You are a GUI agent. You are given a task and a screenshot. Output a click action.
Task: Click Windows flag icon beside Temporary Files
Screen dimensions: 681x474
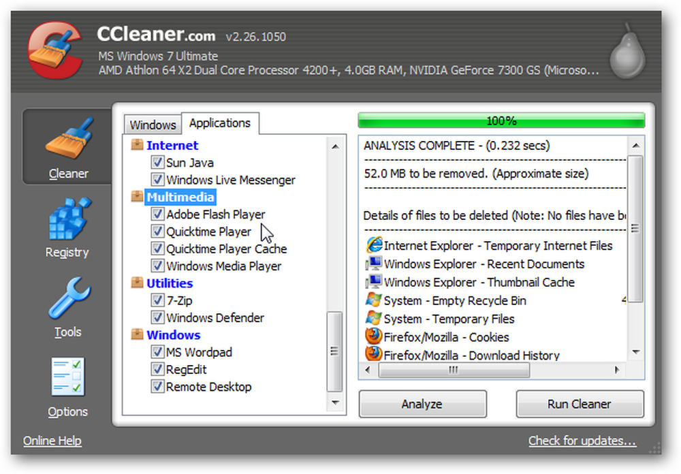point(373,318)
